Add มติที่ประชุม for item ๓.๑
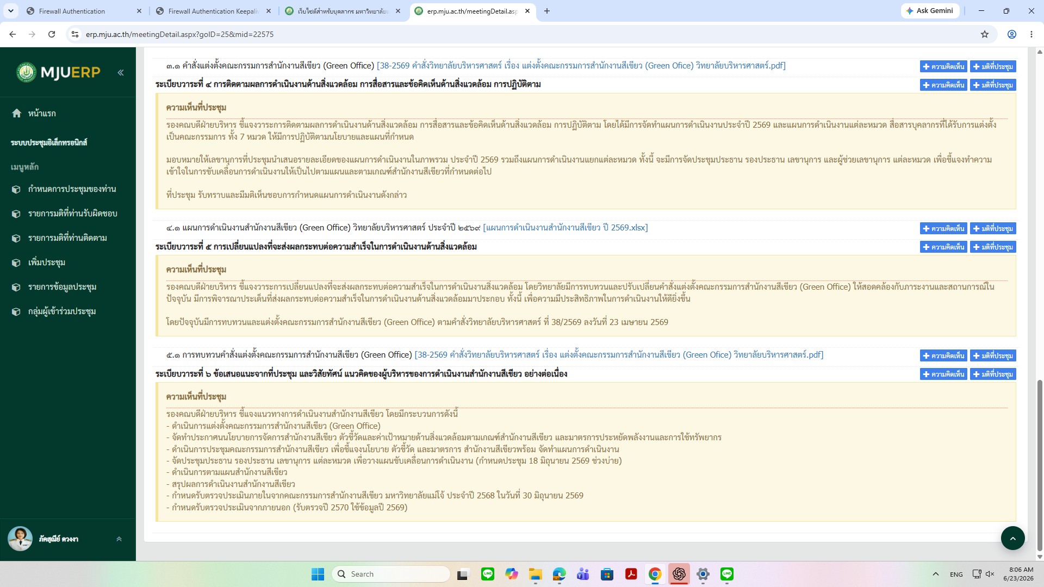This screenshot has height=587, width=1044. tap(993, 66)
